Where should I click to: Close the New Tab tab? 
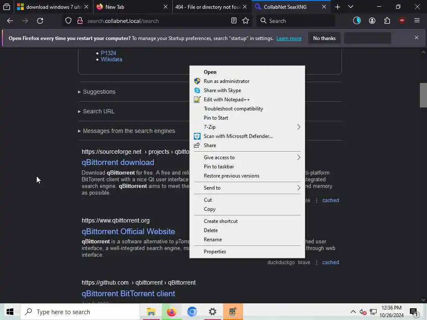165,7
